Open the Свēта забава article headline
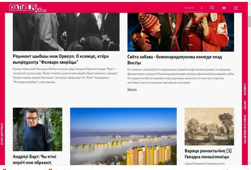Viewport: 251px width, 170px height. (x=174, y=60)
